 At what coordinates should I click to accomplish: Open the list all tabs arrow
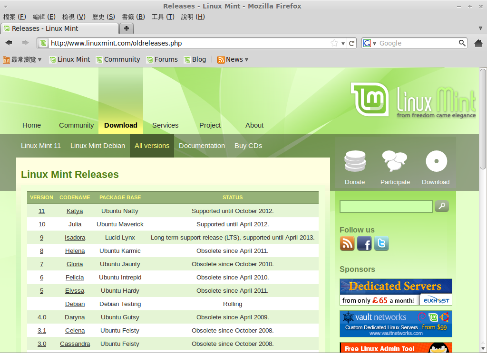pyautogui.click(x=480, y=28)
